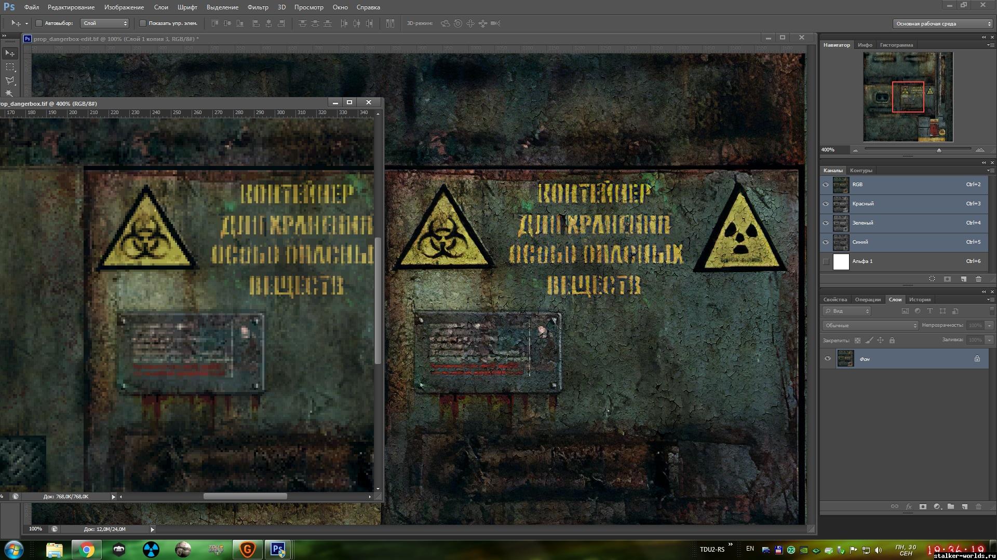997x560 pixels.
Task: Open Обычные blend mode dropdown
Action: click(x=870, y=326)
